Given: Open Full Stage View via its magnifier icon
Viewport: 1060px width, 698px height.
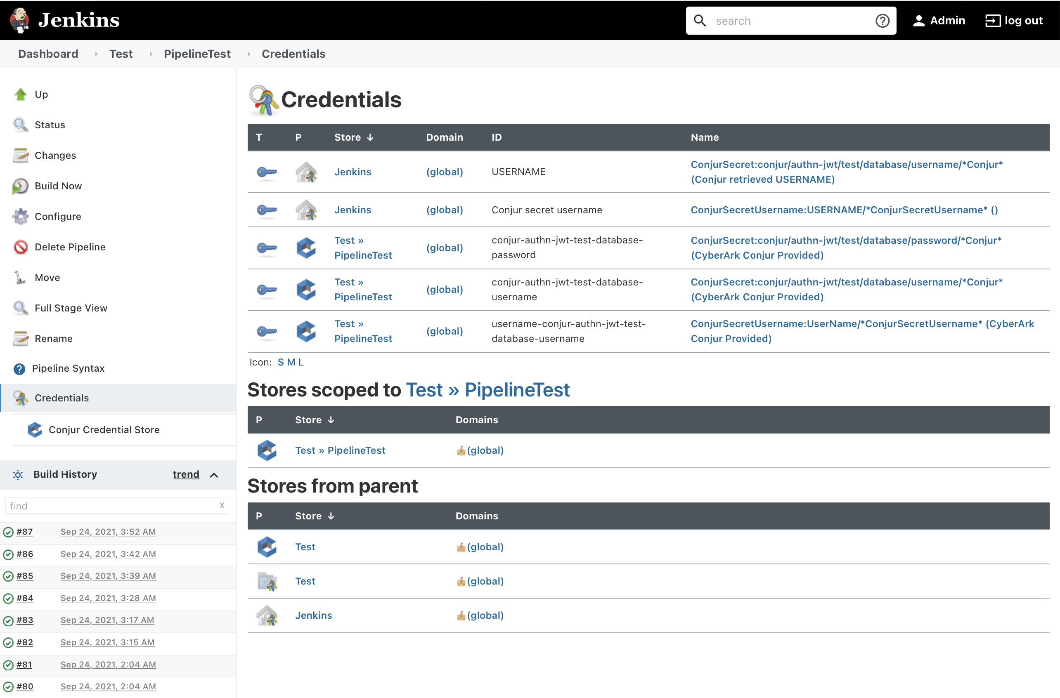Looking at the screenshot, I should [20, 308].
